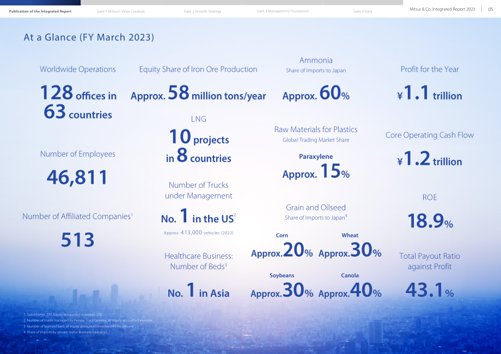Click the 513 affiliated companies number
Screen dimensions: 501x354
[78, 240]
